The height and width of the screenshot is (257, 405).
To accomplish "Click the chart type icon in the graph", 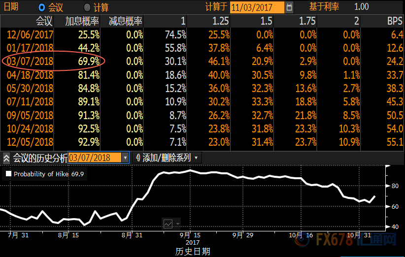I will coord(168,223).
